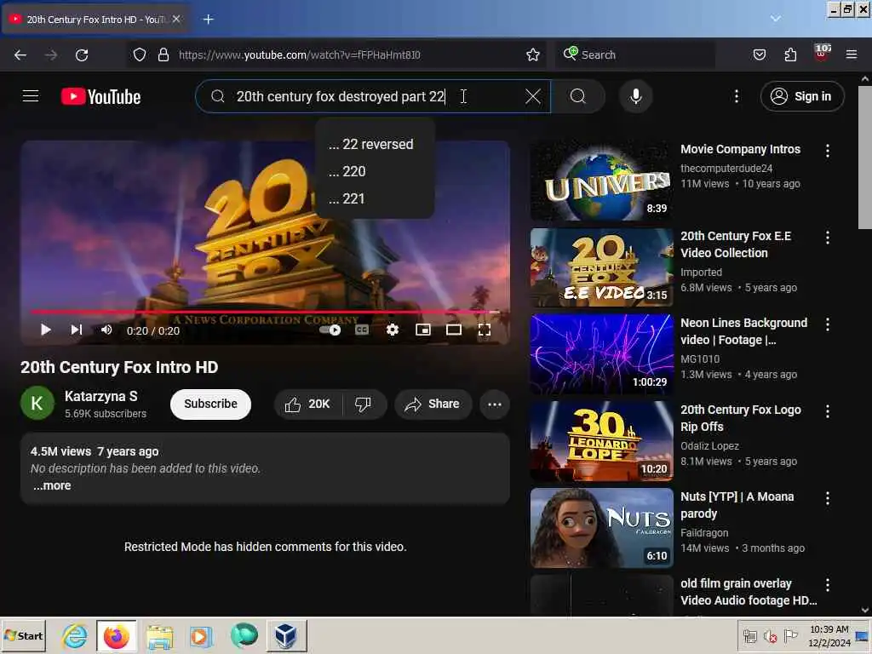The width and height of the screenshot is (872, 654).
Task: Launch Internet Explorer from taskbar
Action: click(x=75, y=635)
